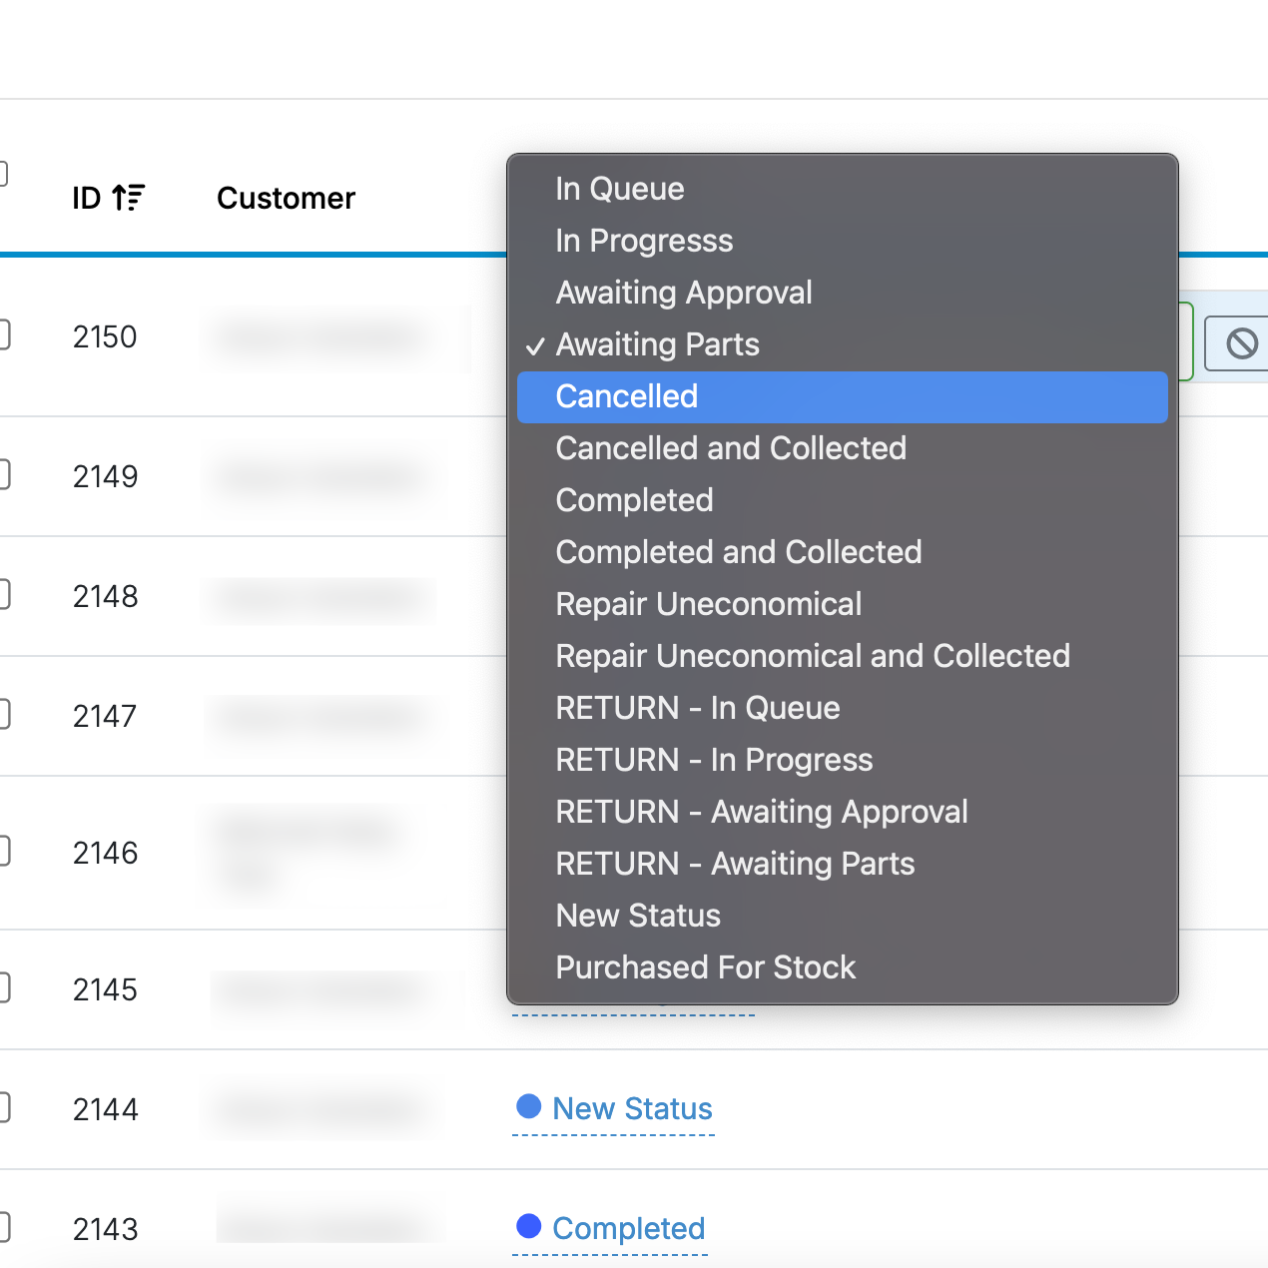Click the ascending sort icon beside ID
The height and width of the screenshot is (1268, 1268).
[x=129, y=198]
